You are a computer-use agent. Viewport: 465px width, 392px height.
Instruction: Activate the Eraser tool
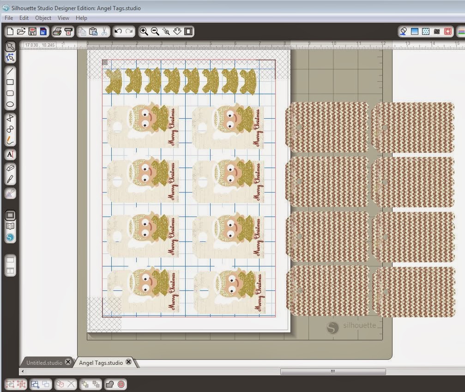10,168
